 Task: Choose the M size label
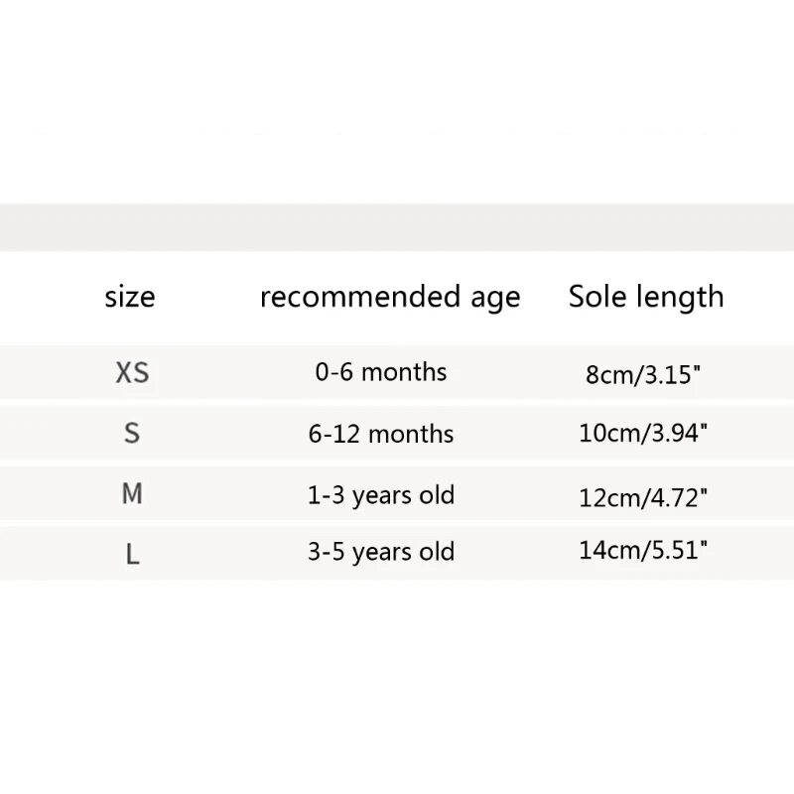[x=132, y=494]
